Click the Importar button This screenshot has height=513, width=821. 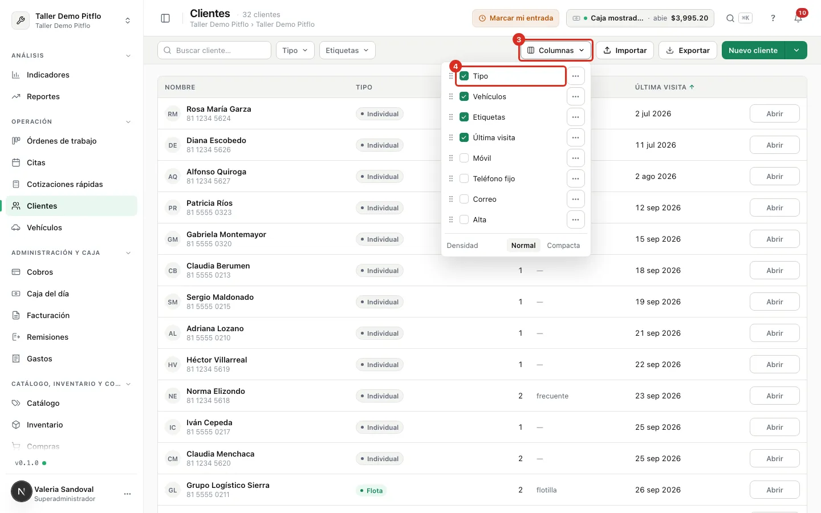[x=625, y=50]
